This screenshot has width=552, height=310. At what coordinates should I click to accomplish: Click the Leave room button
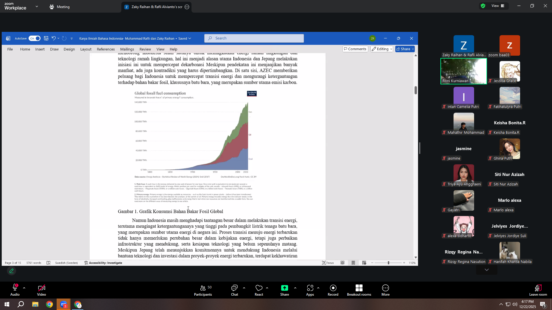point(538,290)
